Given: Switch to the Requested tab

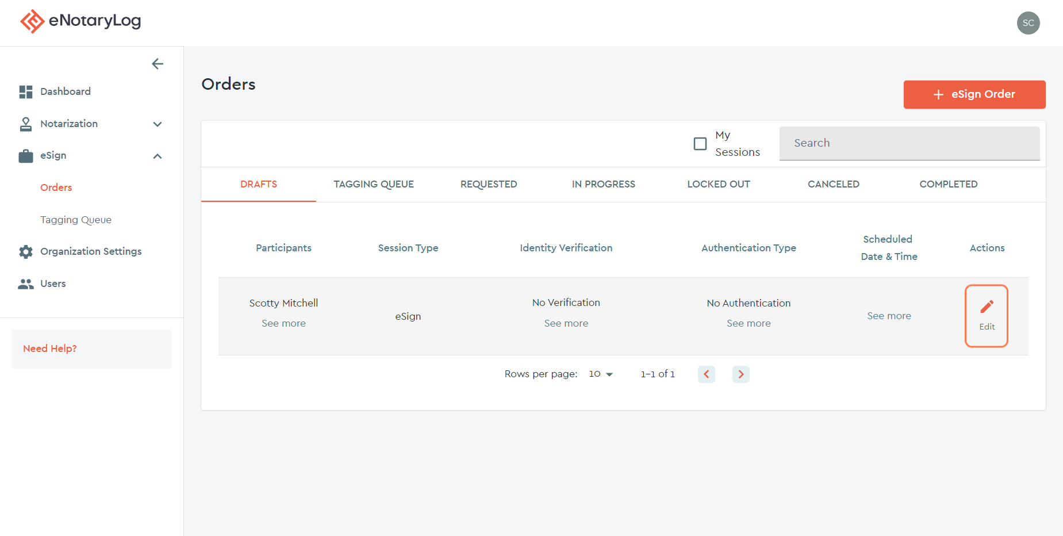Looking at the screenshot, I should [489, 184].
